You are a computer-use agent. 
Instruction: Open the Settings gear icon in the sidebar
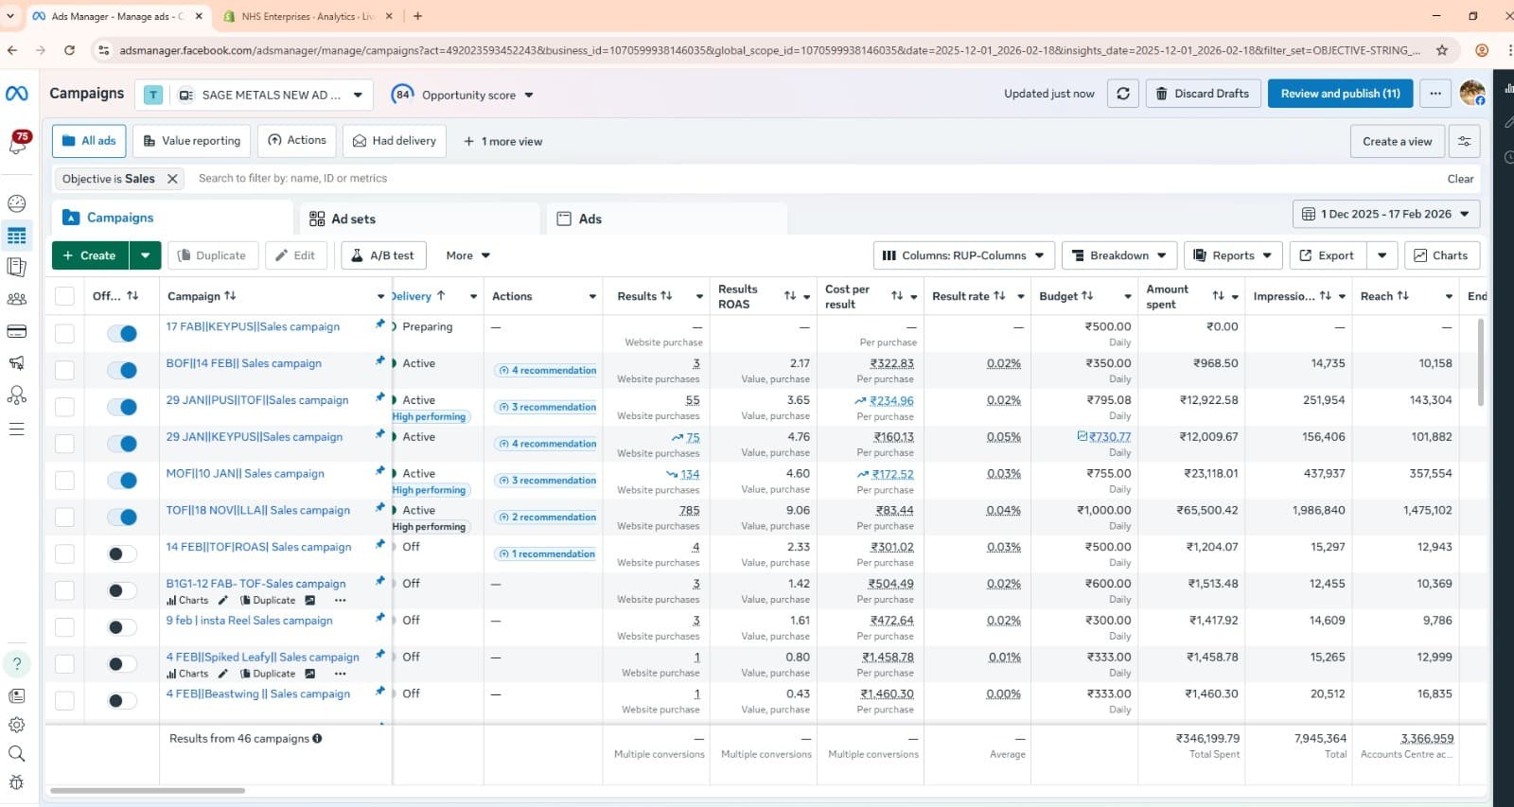[x=17, y=725]
